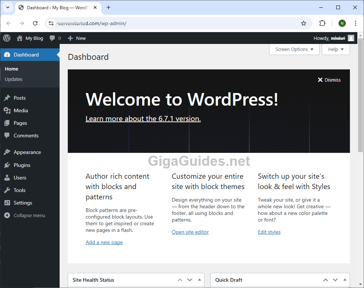This screenshot has width=364, height=288.
Task: Click the user avatar beside Howdy
Action: (351, 38)
